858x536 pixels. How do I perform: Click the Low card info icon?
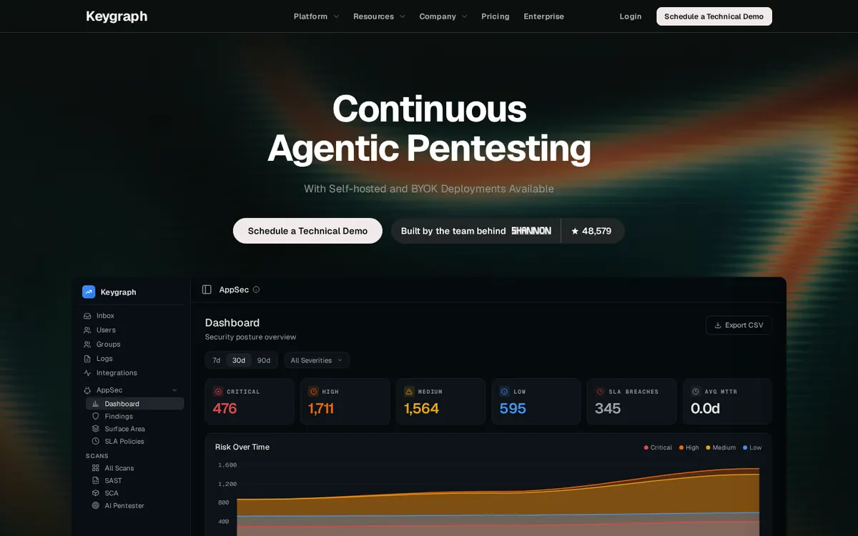(x=504, y=392)
